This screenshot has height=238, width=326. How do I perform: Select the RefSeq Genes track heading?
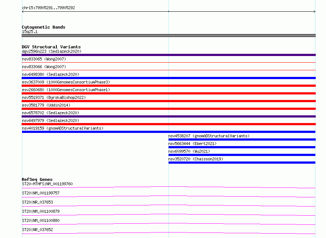click(x=37, y=179)
